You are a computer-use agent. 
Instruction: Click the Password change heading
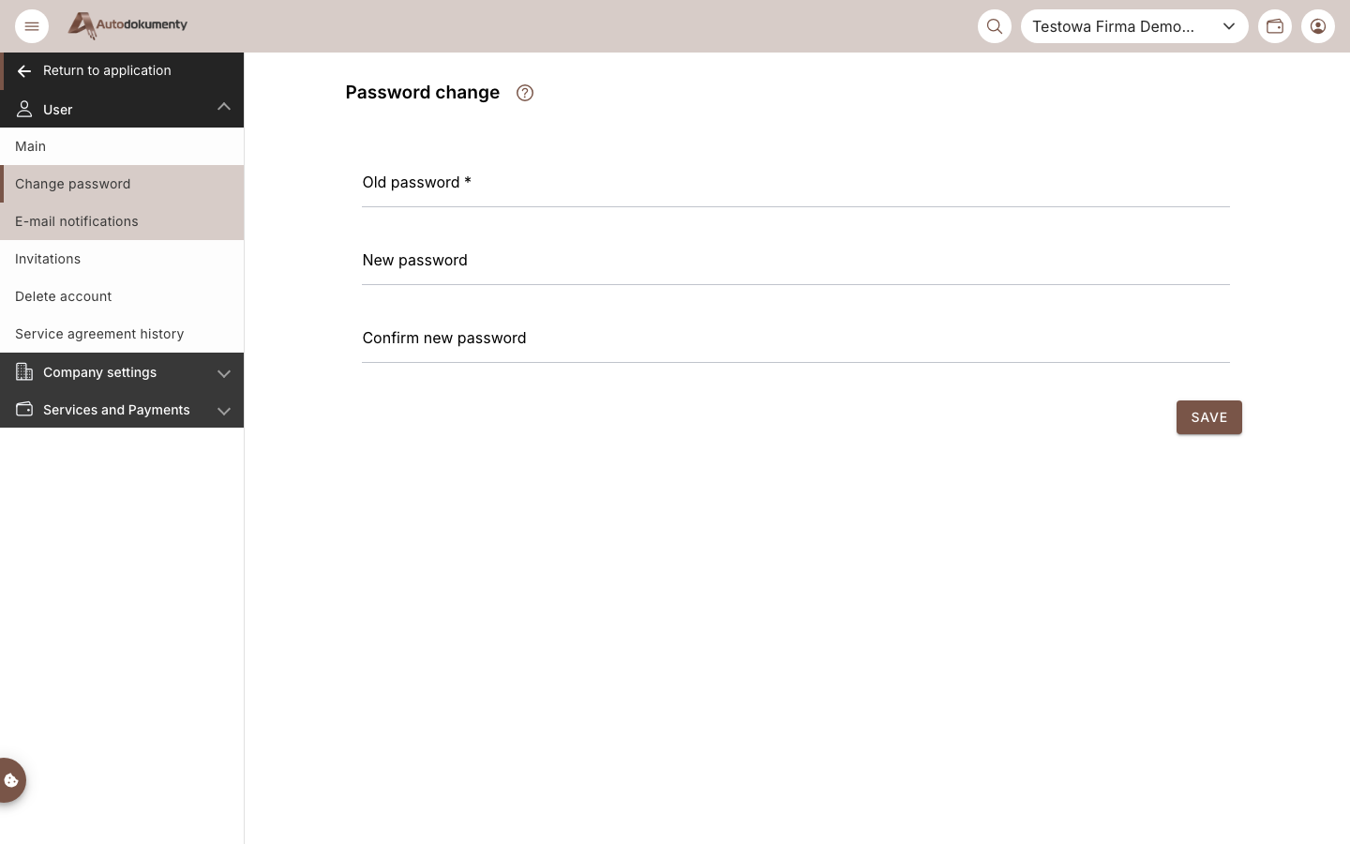click(x=423, y=92)
